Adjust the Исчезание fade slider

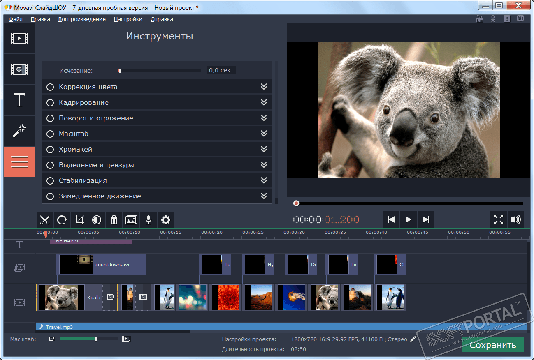160,71
